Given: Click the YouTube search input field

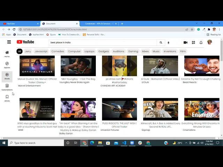Looking at the screenshot, I should (103, 42).
